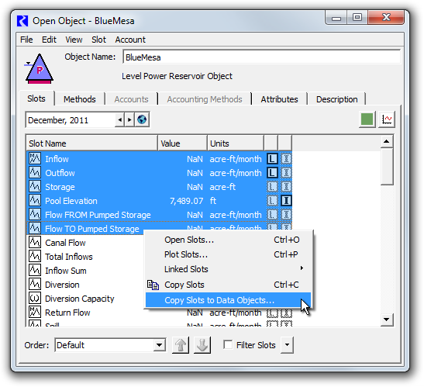The width and height of the screenshot is (424, 387).
Task: Click the L indicator in the Storage row
Action: click(272, 187)
